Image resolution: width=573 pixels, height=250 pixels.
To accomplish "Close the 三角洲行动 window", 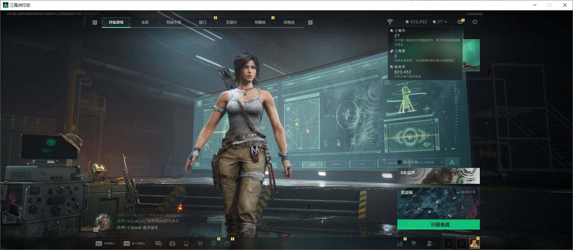I will (565, 5).
